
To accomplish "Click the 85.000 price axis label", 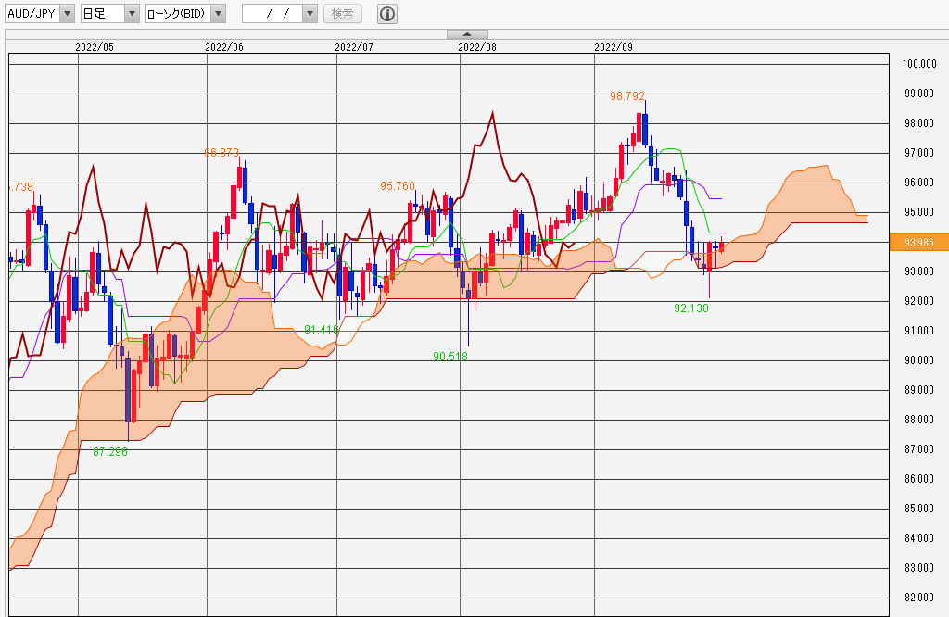I will click(x=919, y=509).
